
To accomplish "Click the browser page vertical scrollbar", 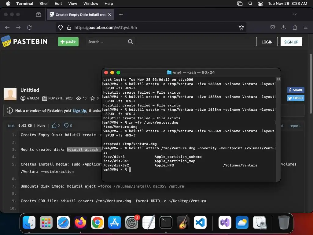I will click(311, 84).
